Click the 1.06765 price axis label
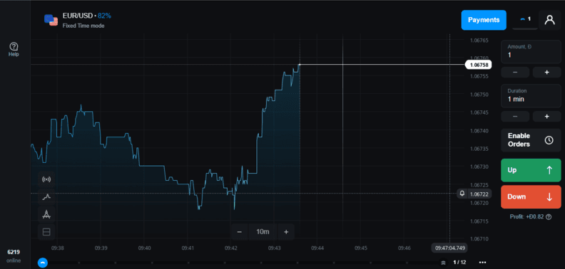565x269 pixels. [479, 40]
